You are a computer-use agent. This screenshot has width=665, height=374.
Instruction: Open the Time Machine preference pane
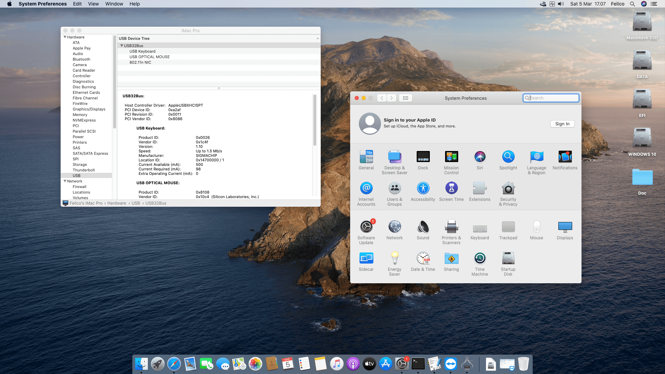[x=480, y=258]
